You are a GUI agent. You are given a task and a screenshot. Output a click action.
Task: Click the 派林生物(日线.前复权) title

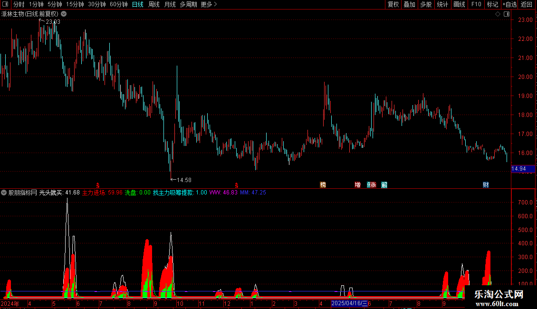(30, 14)
